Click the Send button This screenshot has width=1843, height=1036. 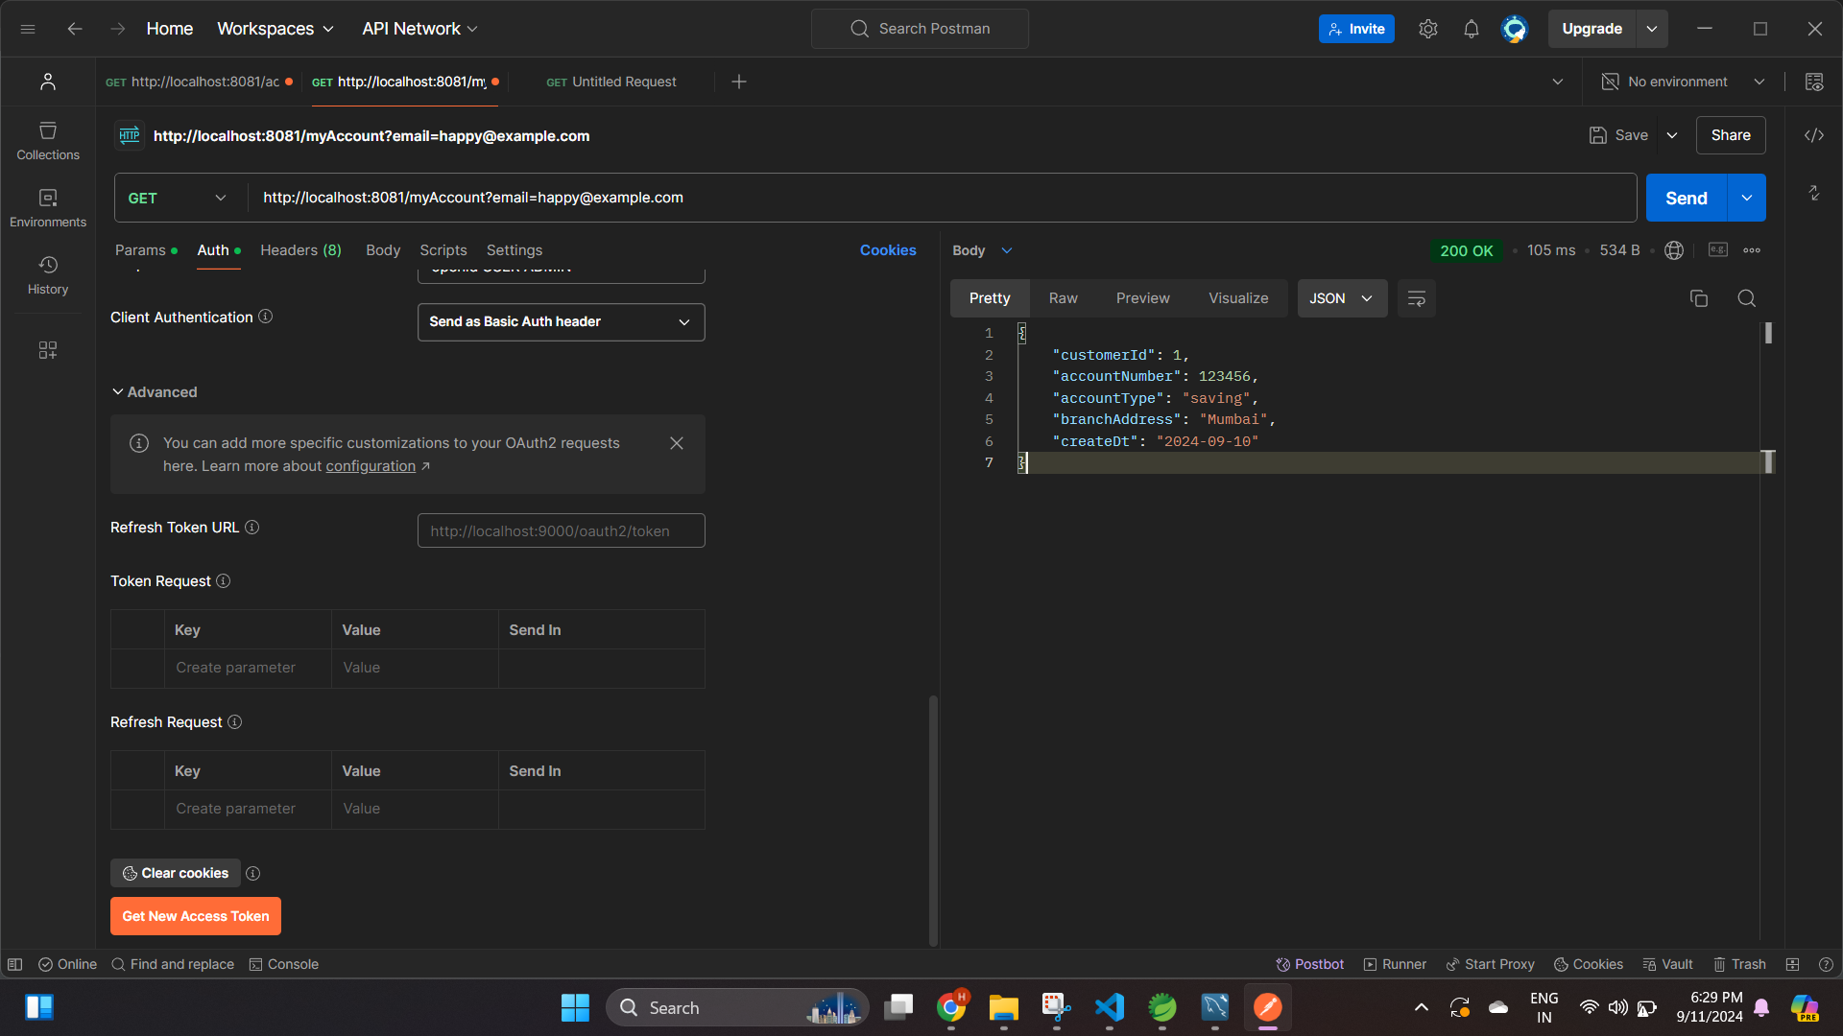click(x=1687, y=198)
